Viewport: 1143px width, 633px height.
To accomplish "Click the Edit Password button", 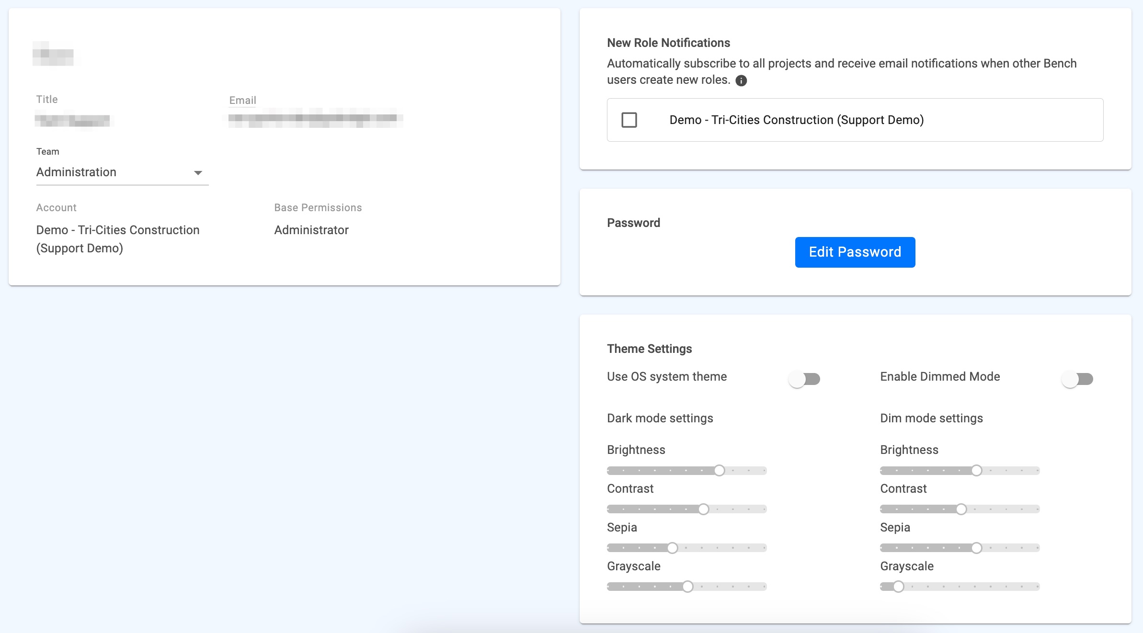I will pyautogui.click(x=855, y=252).
